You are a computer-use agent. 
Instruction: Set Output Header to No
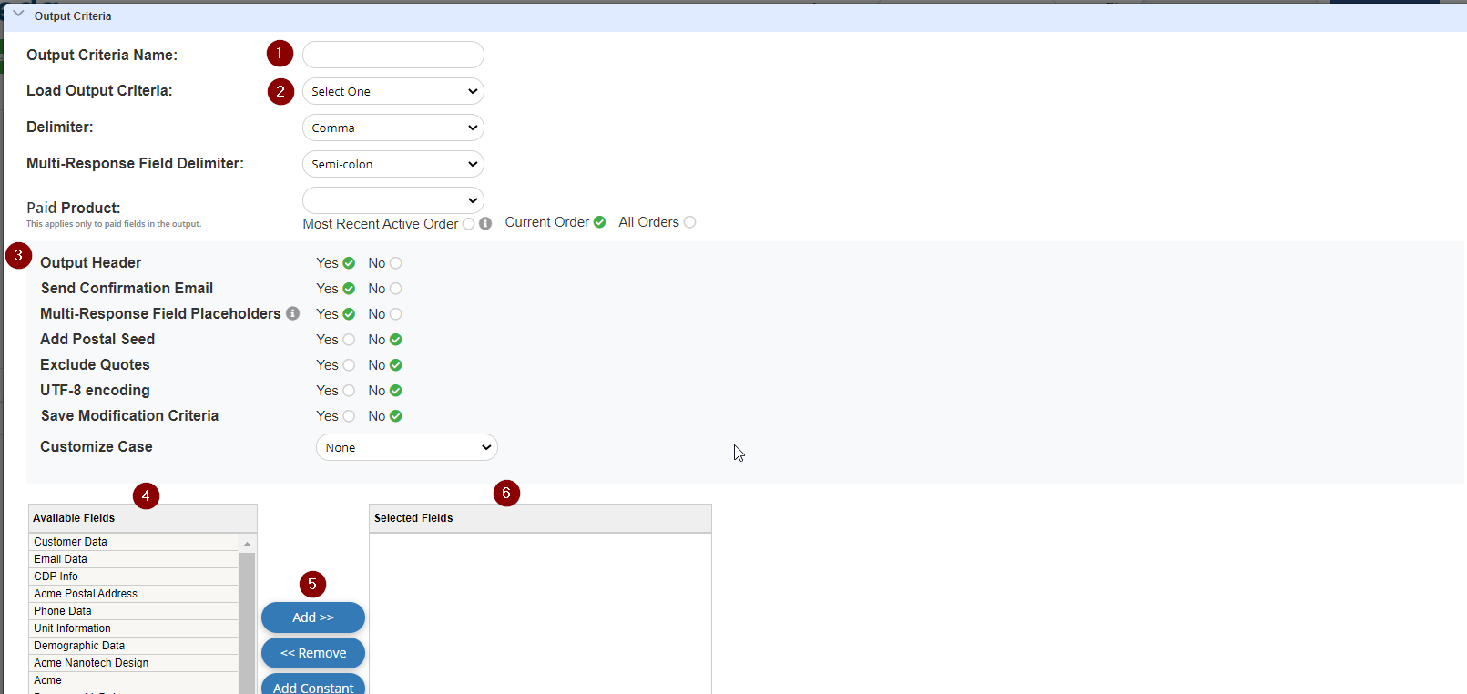[395, 263]
